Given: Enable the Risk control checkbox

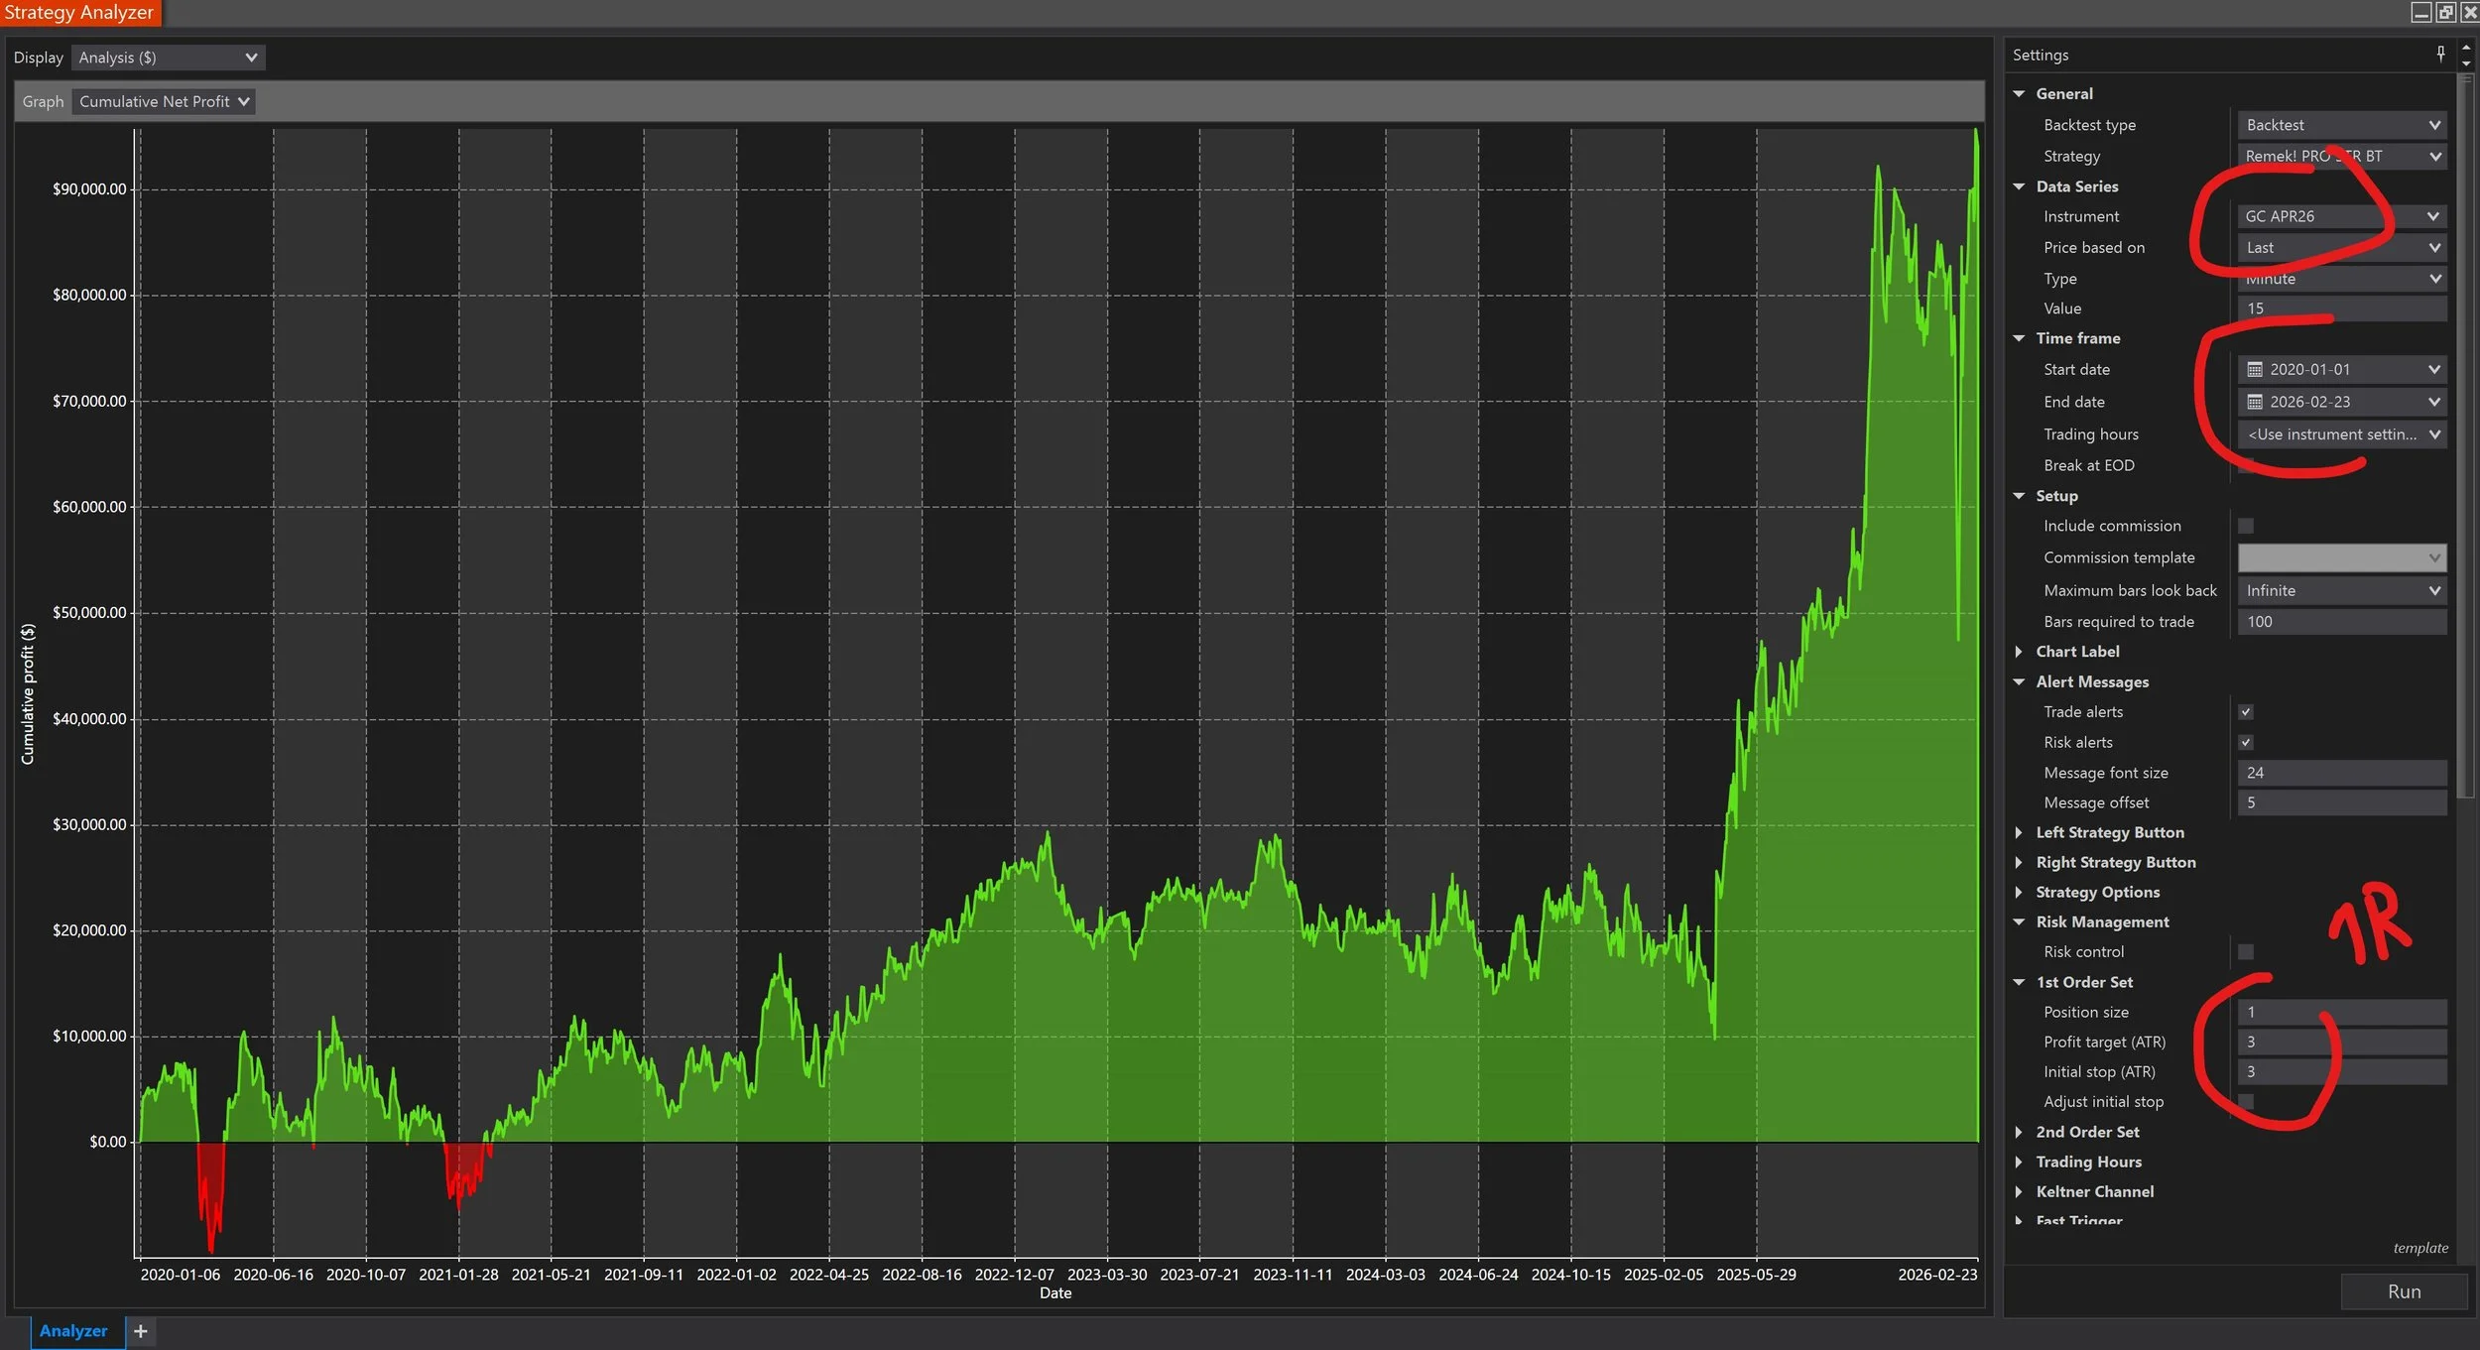Looking at the screenshot, I should tap(2246, 952).
